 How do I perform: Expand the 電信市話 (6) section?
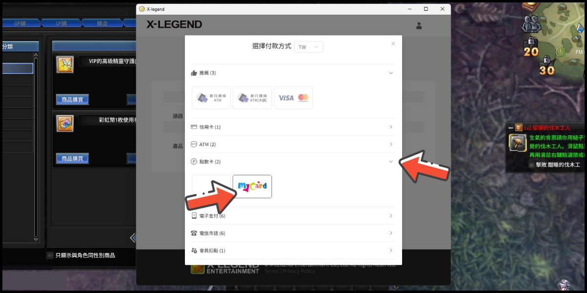point(293,233)
